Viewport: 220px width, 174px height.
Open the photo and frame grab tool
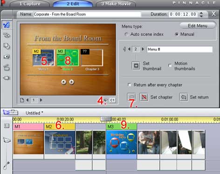(7, 46)
